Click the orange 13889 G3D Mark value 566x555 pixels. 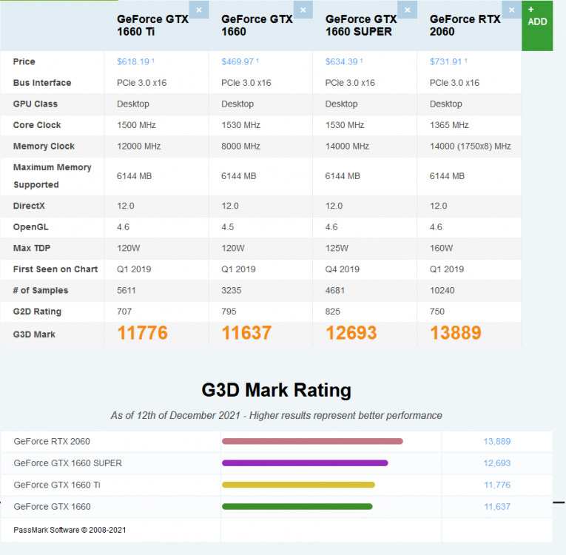click(x=455, y=334)
